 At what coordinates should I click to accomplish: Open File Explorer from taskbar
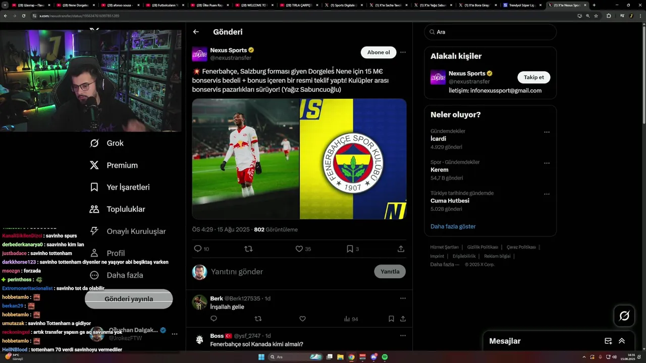[x=340, y=357]
